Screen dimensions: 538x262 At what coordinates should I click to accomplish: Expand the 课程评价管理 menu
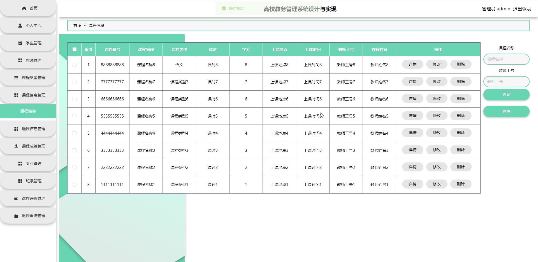pyautogui.click(x=28, y=198)
